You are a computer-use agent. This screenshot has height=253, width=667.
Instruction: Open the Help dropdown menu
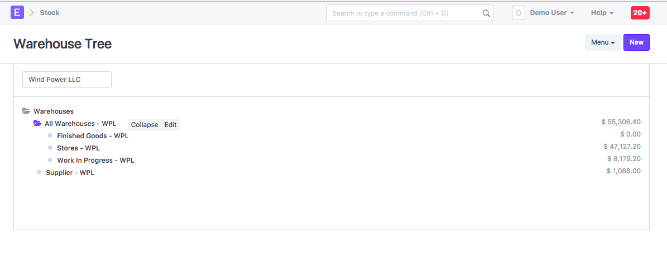[x=602, y=13]
